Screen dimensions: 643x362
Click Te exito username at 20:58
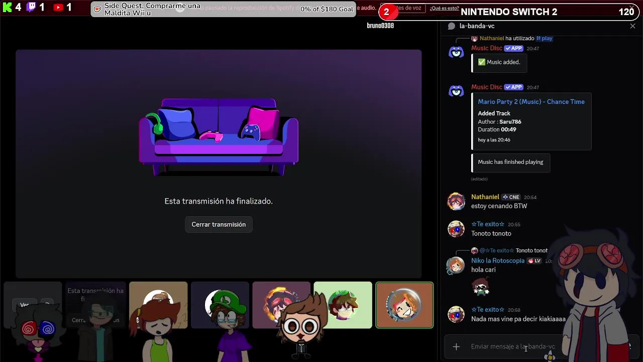tap(488, 310)
